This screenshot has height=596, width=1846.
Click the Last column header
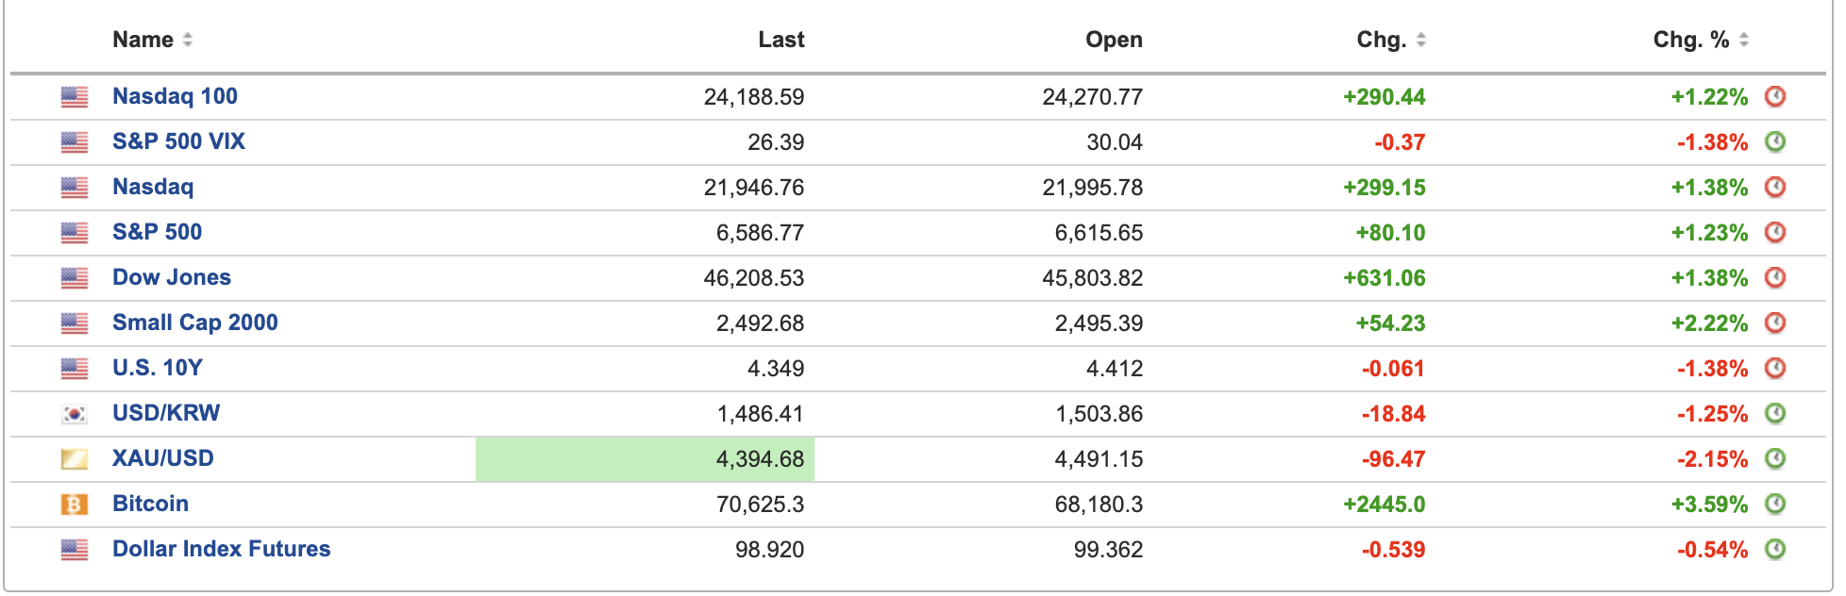tap(780, 40)
